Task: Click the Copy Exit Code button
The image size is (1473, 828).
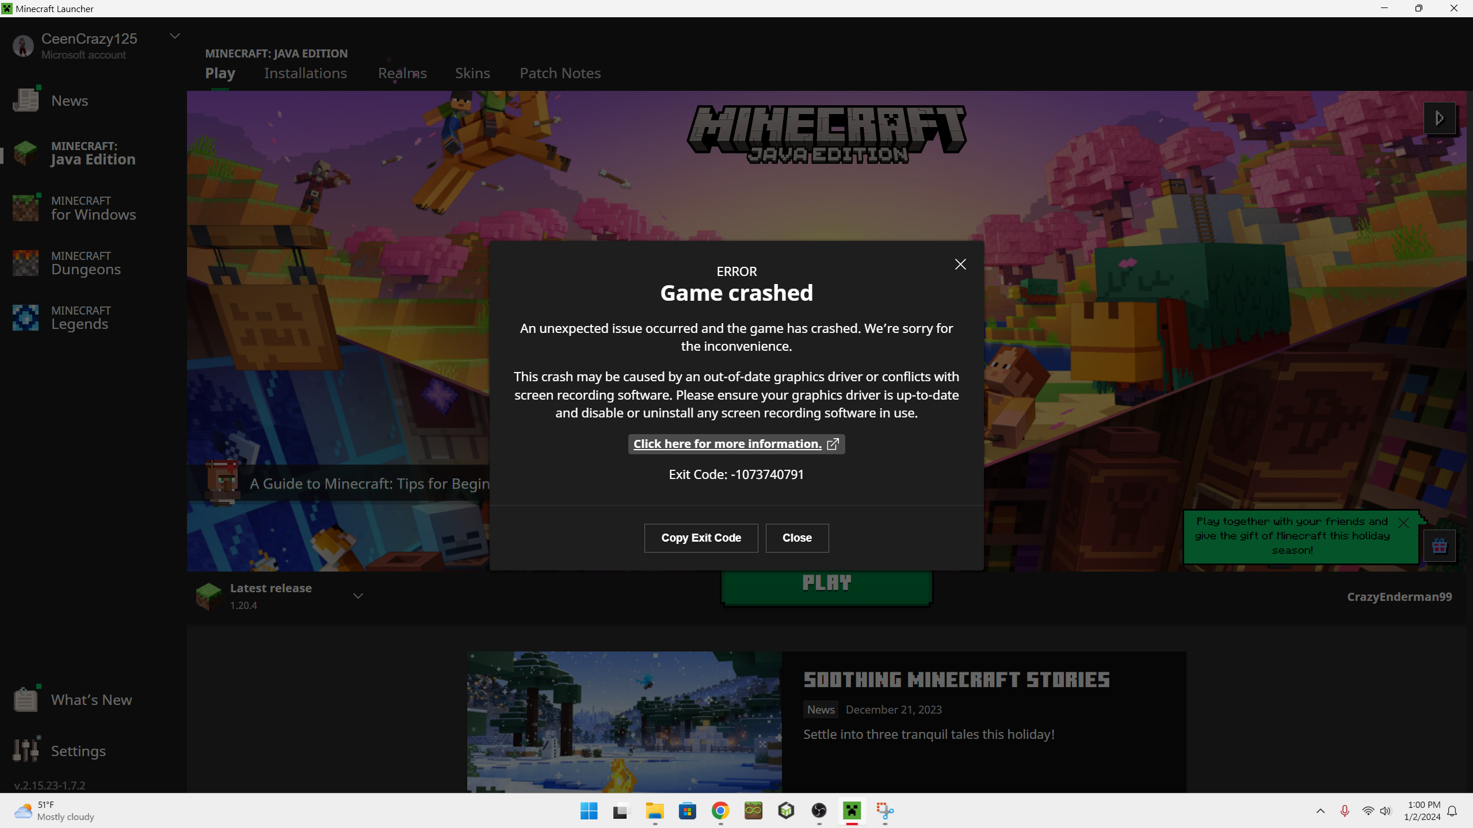Action: (x=701, y=538)
